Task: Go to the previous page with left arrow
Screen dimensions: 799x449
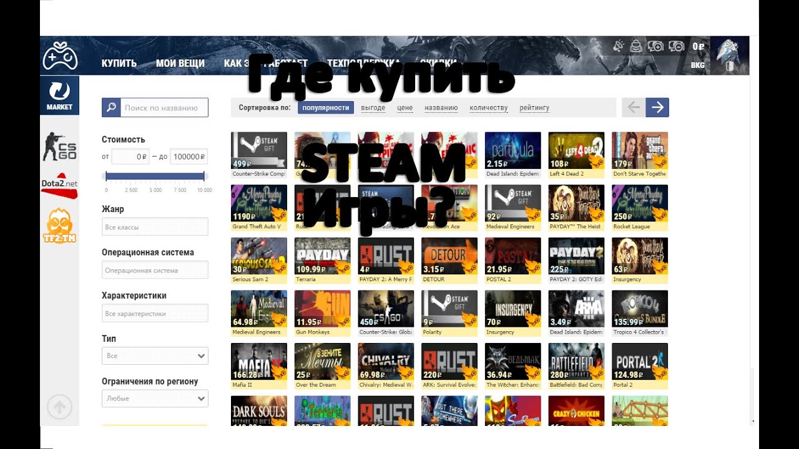Action: [634, 107]
